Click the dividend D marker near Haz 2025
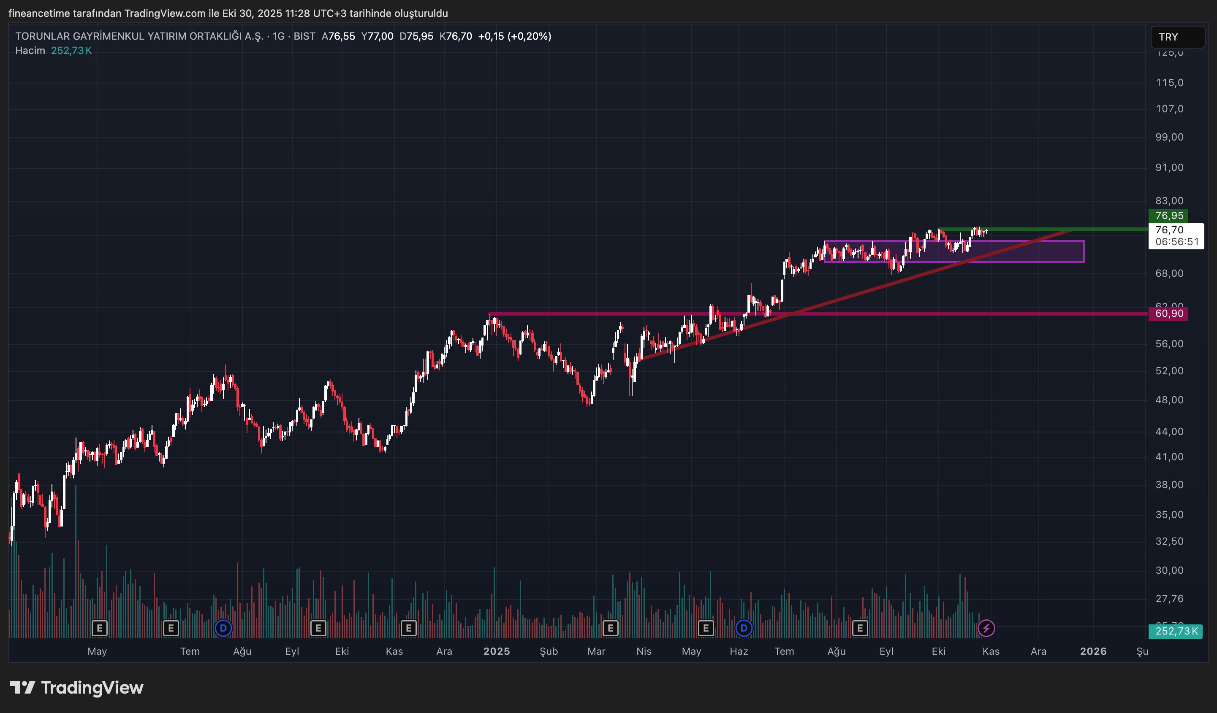Image resolution: width=1217 pixels, height=713 pixels. (x=744, y=628)
